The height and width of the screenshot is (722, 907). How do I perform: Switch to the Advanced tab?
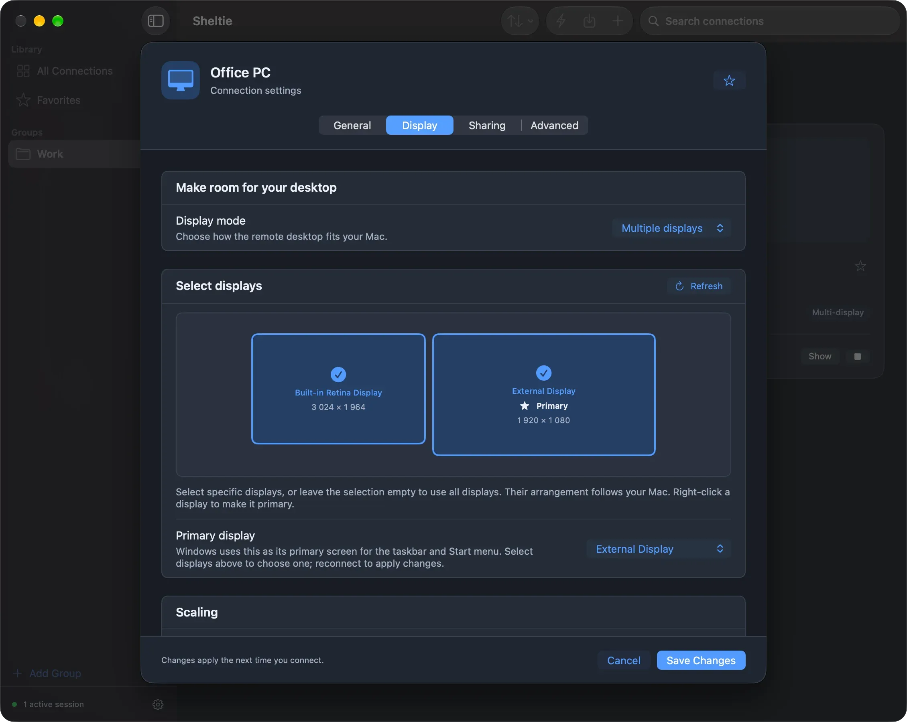554,125
